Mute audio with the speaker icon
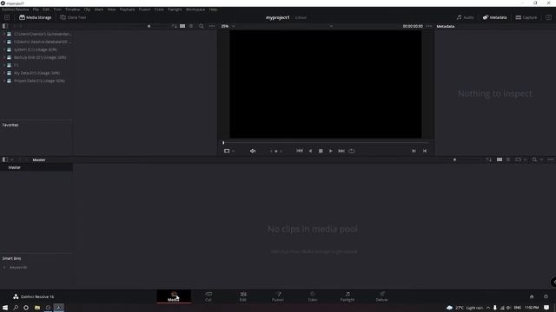Screen dimensions: 556x312 pyautogui.click(x=253, y=151)
